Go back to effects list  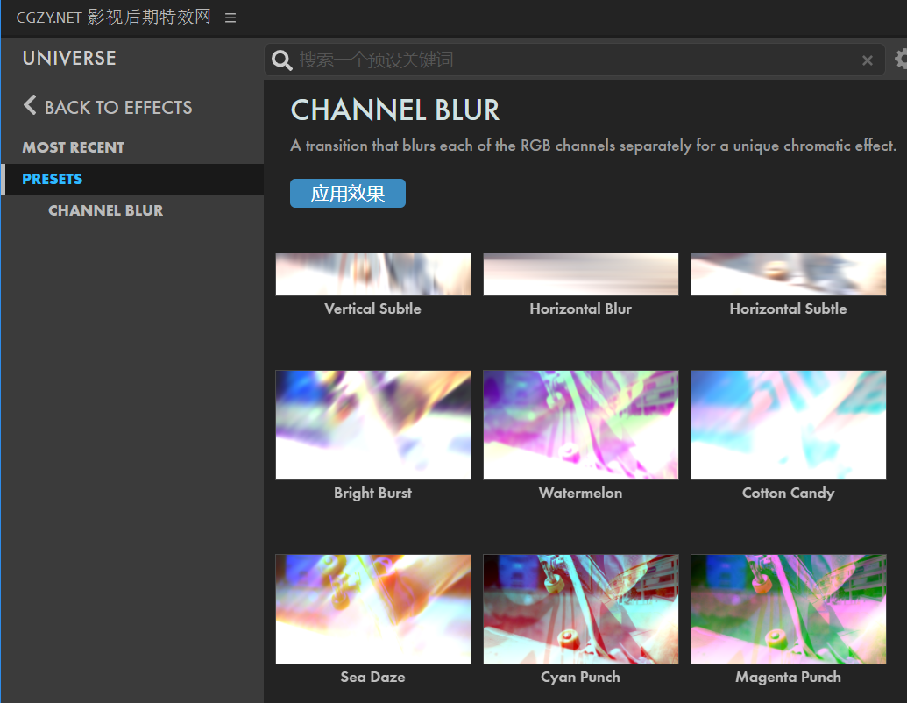coord(118,108)
